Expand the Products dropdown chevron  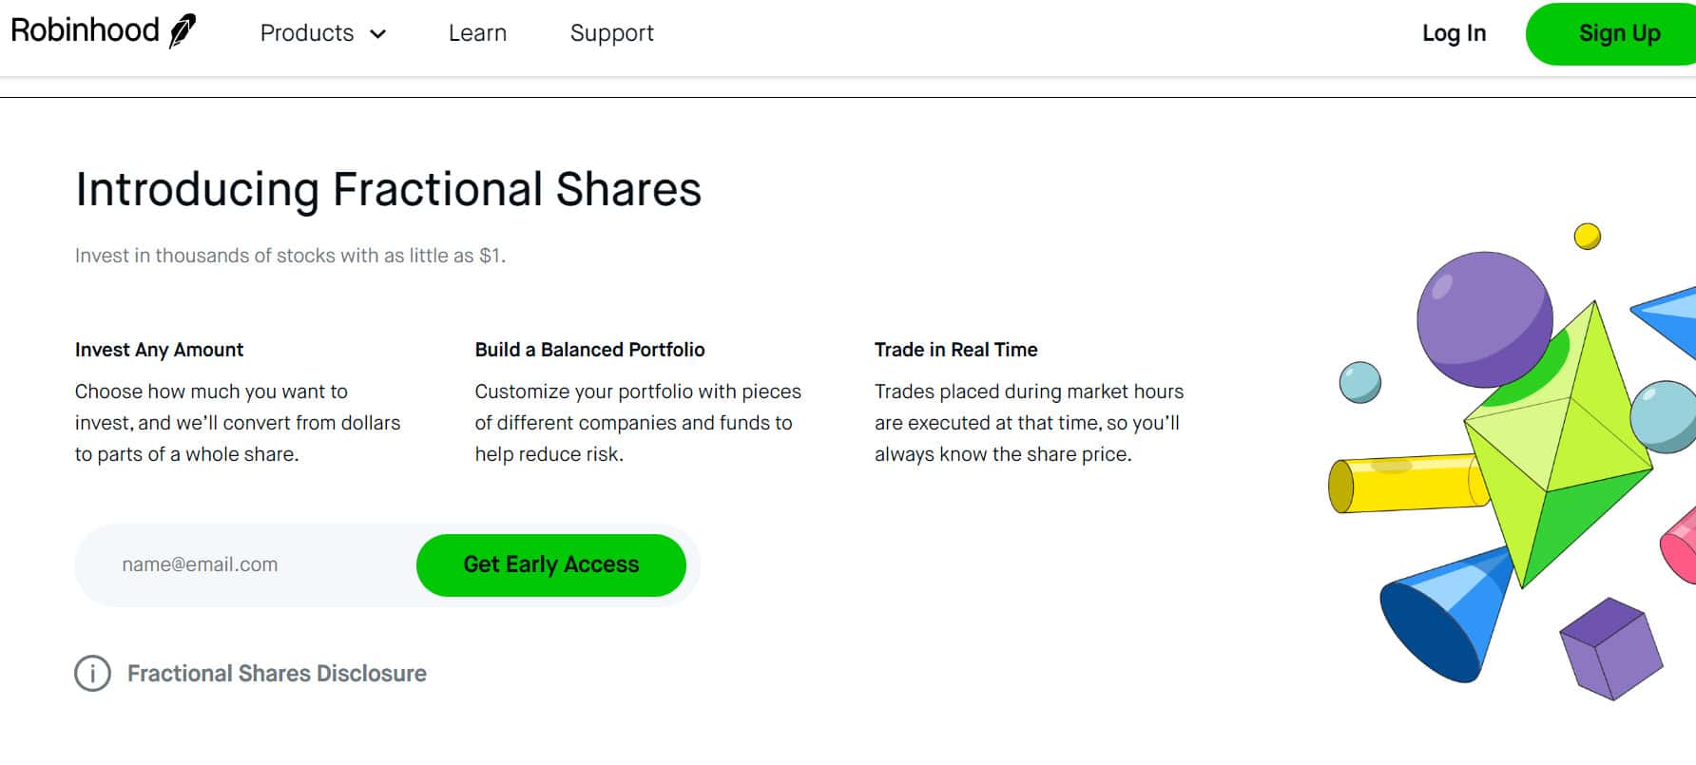coord(378,34)
